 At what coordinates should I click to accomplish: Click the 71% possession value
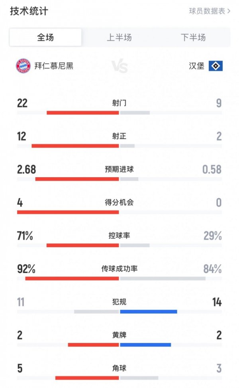[25, 236]
